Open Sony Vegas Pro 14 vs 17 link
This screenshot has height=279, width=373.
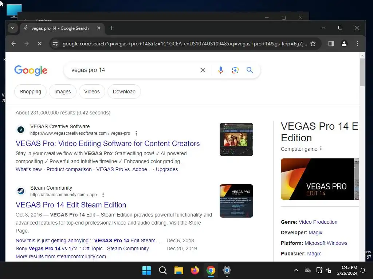pos(82,248)
